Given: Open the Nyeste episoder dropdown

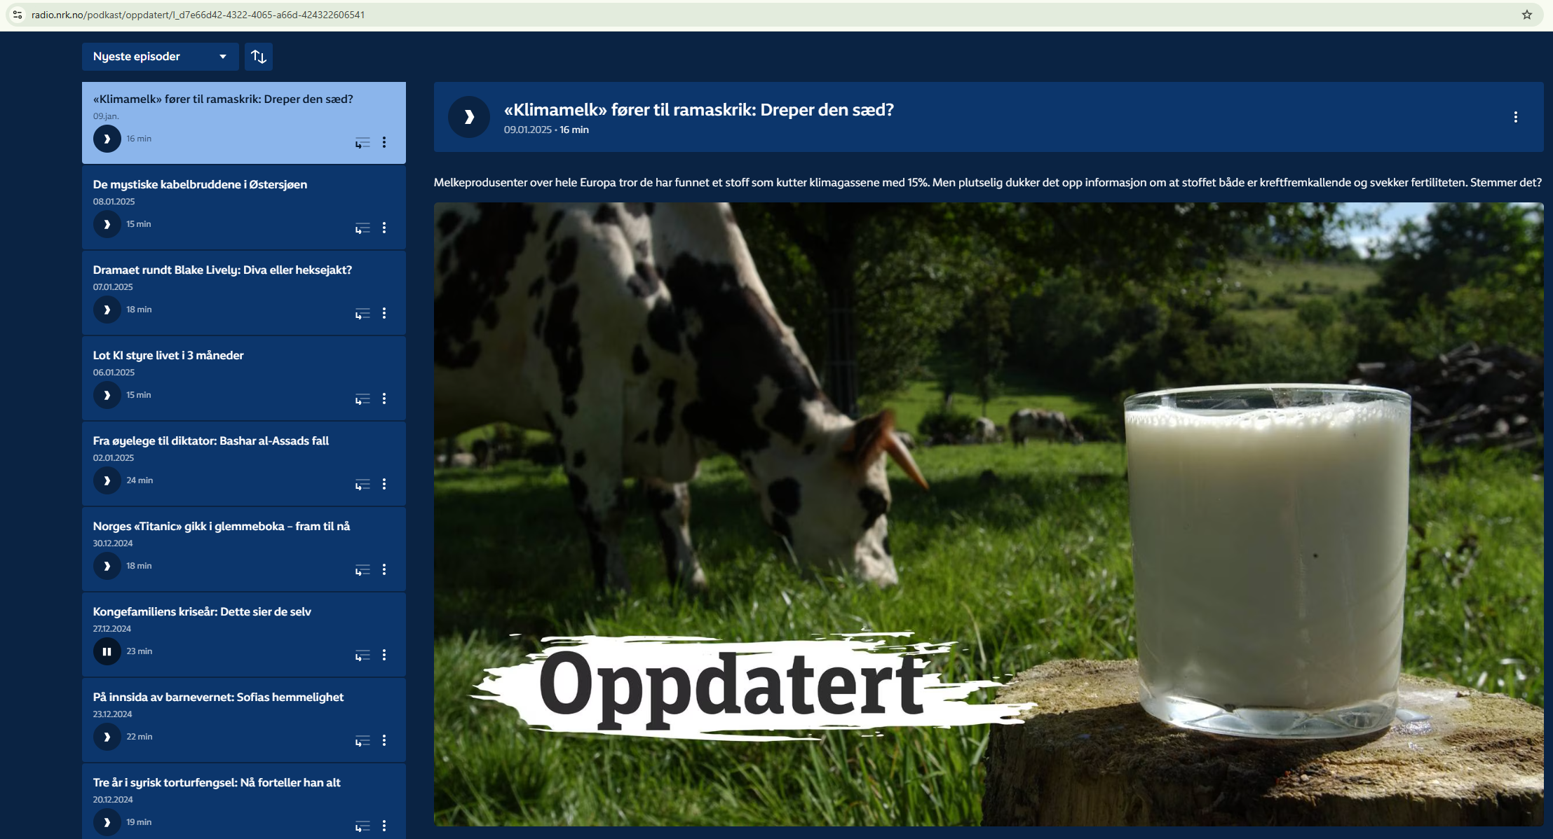Looking at the screenshot, I should pyautogui.click(x=160, y=57).
